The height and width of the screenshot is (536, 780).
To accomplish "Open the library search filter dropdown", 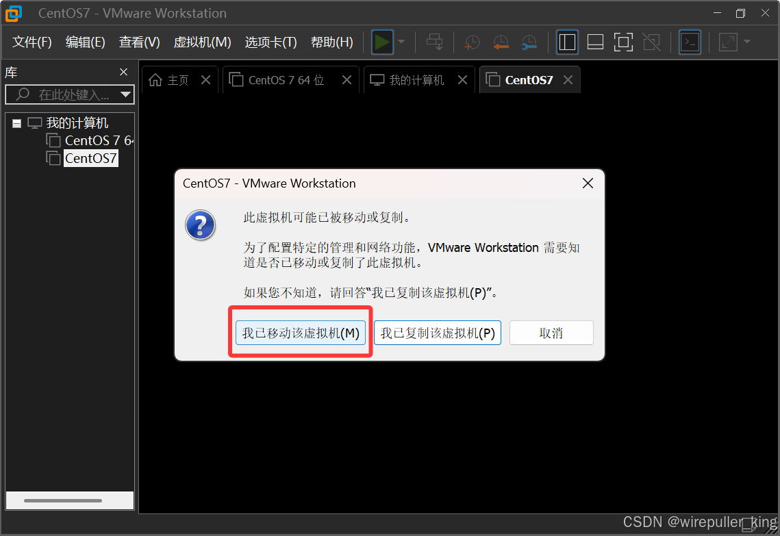I will [126, 94].
